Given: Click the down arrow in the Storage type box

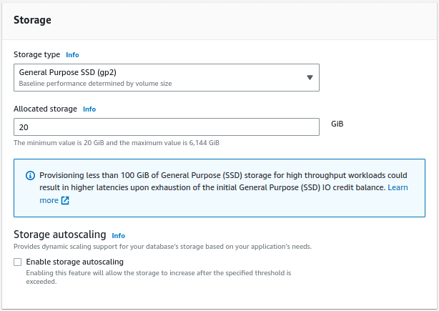Looking at the screenshot, I should click(x=310, y=77).
